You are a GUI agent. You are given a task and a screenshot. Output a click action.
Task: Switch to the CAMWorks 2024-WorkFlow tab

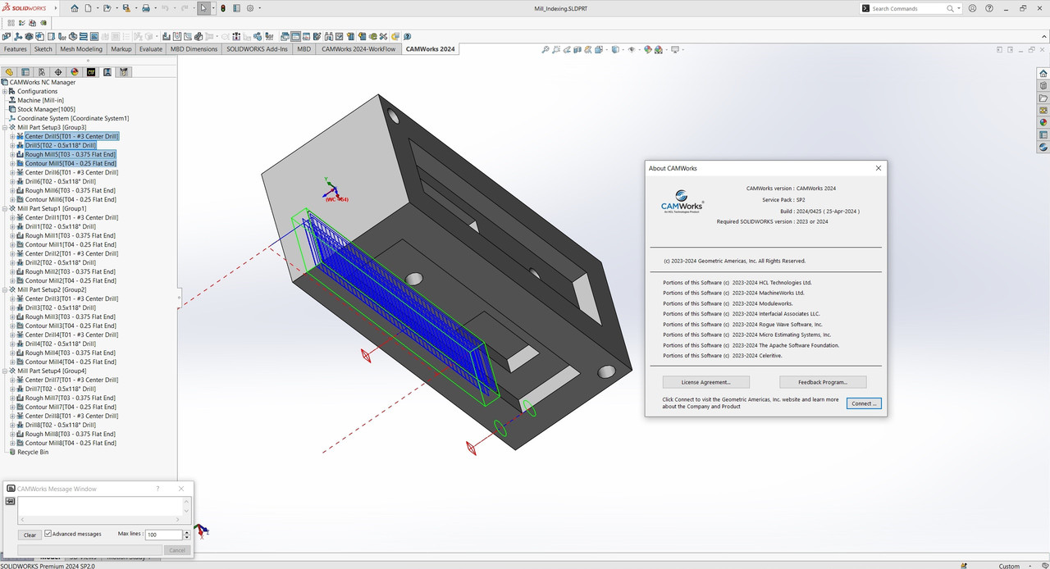click(x=358, y=49)
